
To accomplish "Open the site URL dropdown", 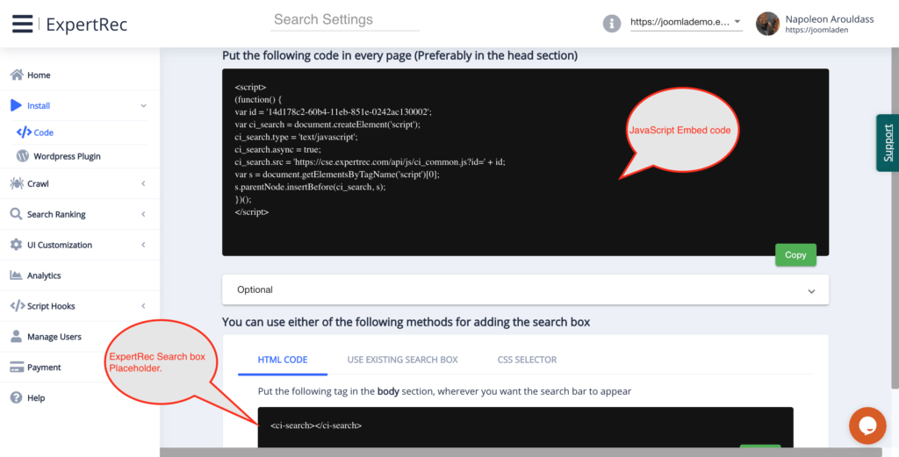I will click(x=687, y=22).
